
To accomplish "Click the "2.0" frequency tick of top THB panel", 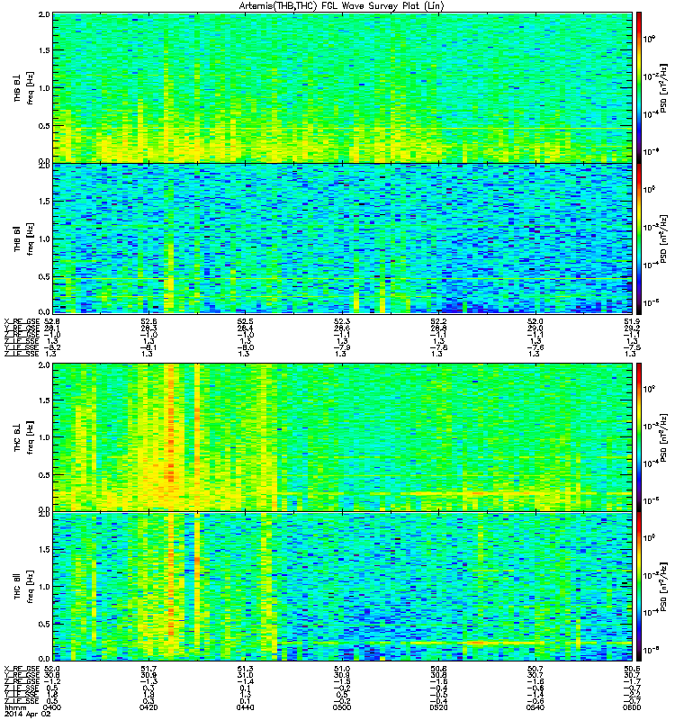I will tap(44, 14).
